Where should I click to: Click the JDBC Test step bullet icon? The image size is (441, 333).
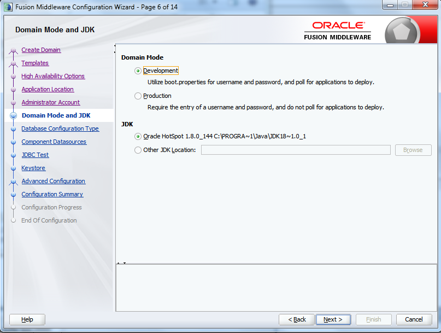tap(13, 155)
